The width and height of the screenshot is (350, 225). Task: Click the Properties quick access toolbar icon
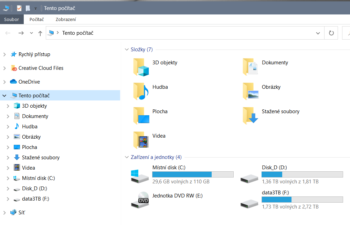(19, 8)
